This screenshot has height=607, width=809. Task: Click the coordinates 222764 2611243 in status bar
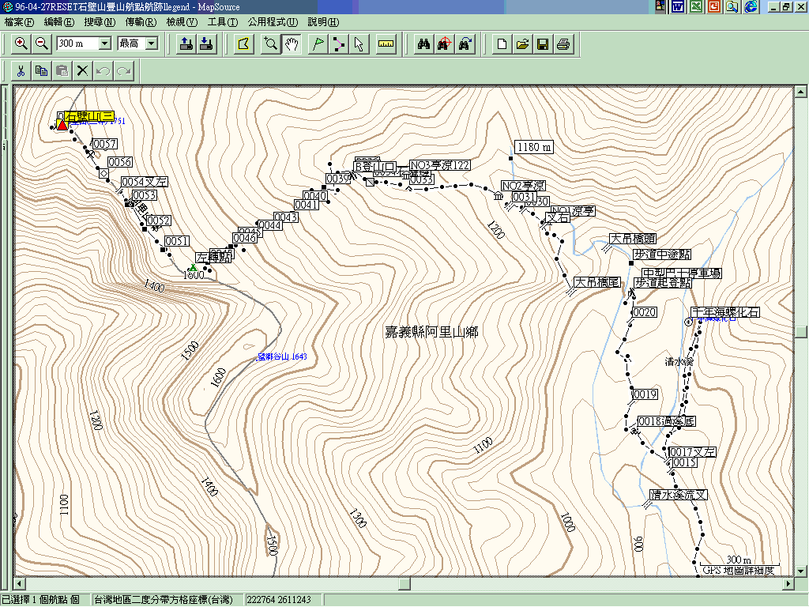pyautogui.click(x=279, y=600)
